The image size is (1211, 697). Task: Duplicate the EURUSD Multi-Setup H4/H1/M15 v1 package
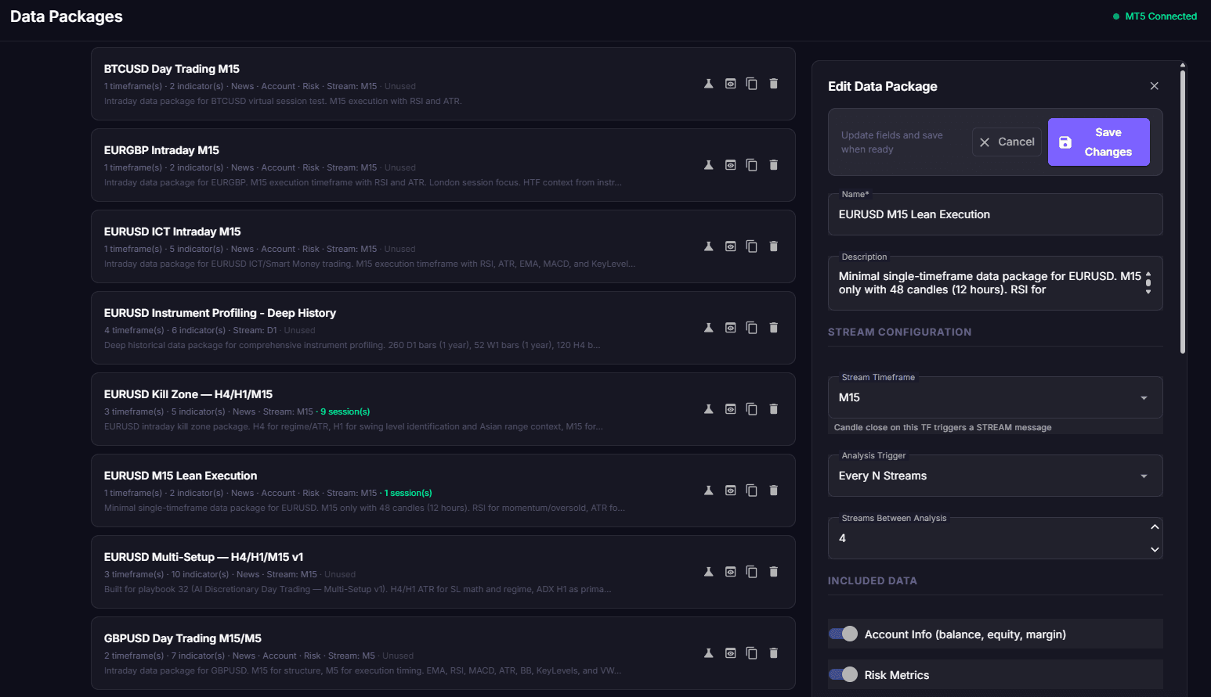coord(752,572)
